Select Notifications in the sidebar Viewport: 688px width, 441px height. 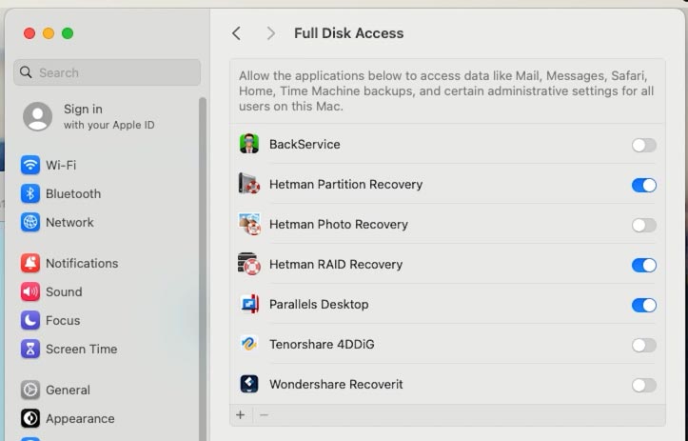pyautogui.click(x=108, y=263)
